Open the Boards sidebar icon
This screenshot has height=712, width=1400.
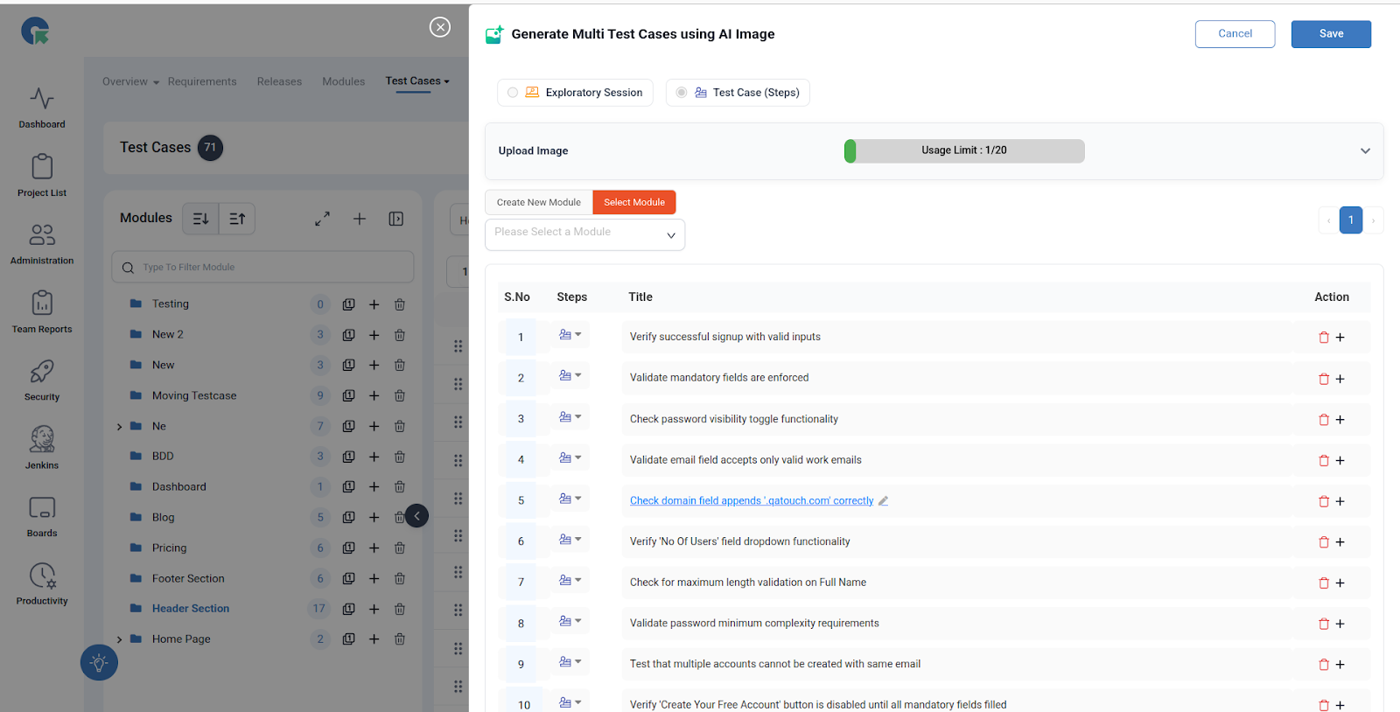[x=42, y=515]
